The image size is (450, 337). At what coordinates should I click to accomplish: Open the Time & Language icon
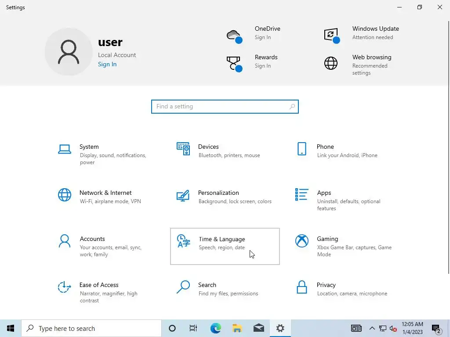184,241
